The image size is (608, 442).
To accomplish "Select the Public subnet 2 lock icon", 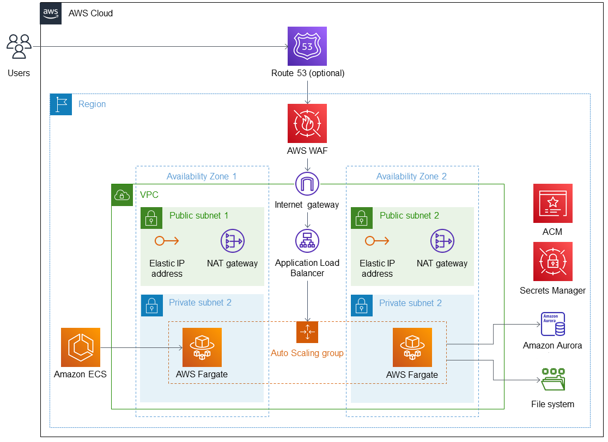I will 361,218.
